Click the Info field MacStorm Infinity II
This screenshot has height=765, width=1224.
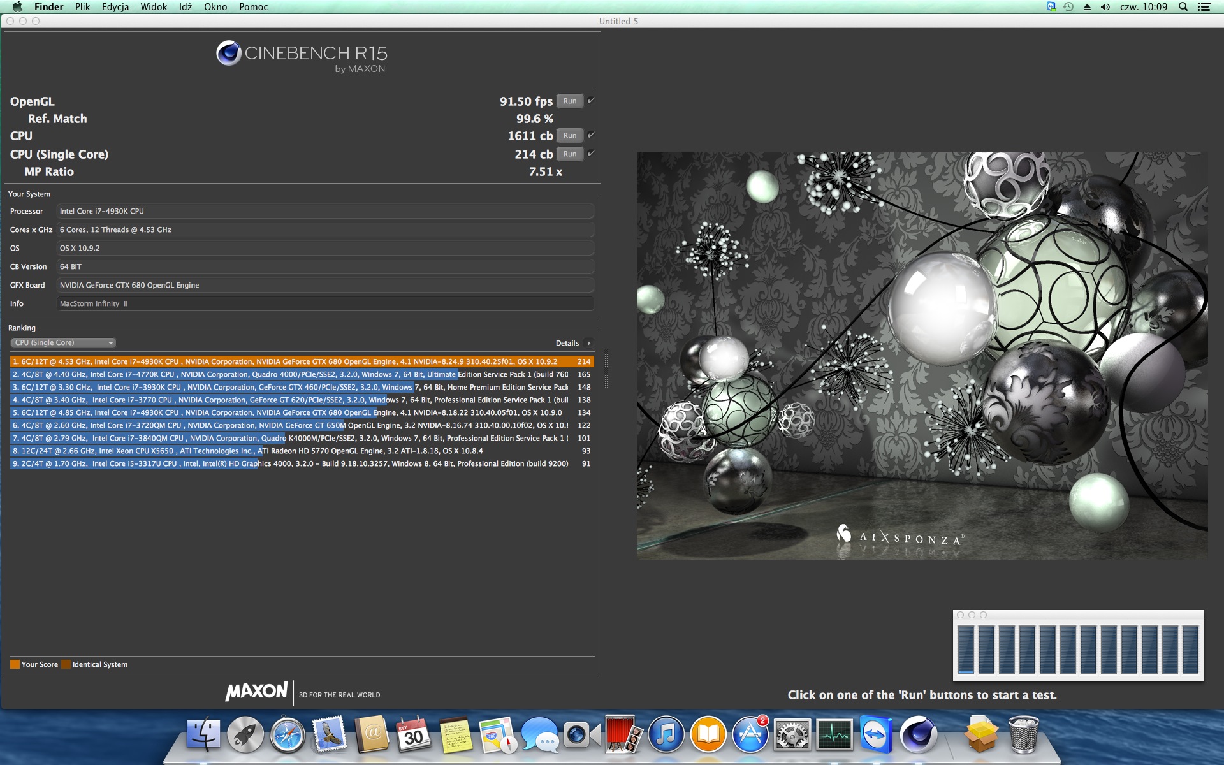click(x=325, y=303)
